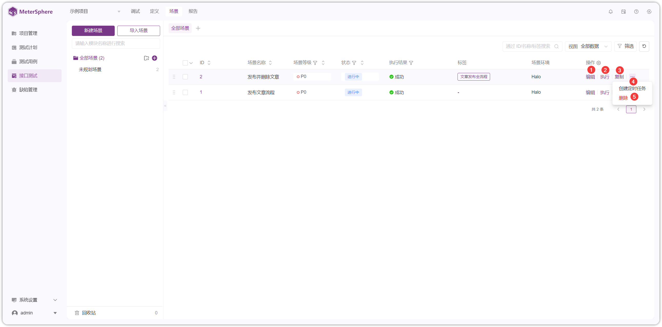662x327 pixels.
Task: Switch to the 定义 tab
Action: tap(154, 11)
